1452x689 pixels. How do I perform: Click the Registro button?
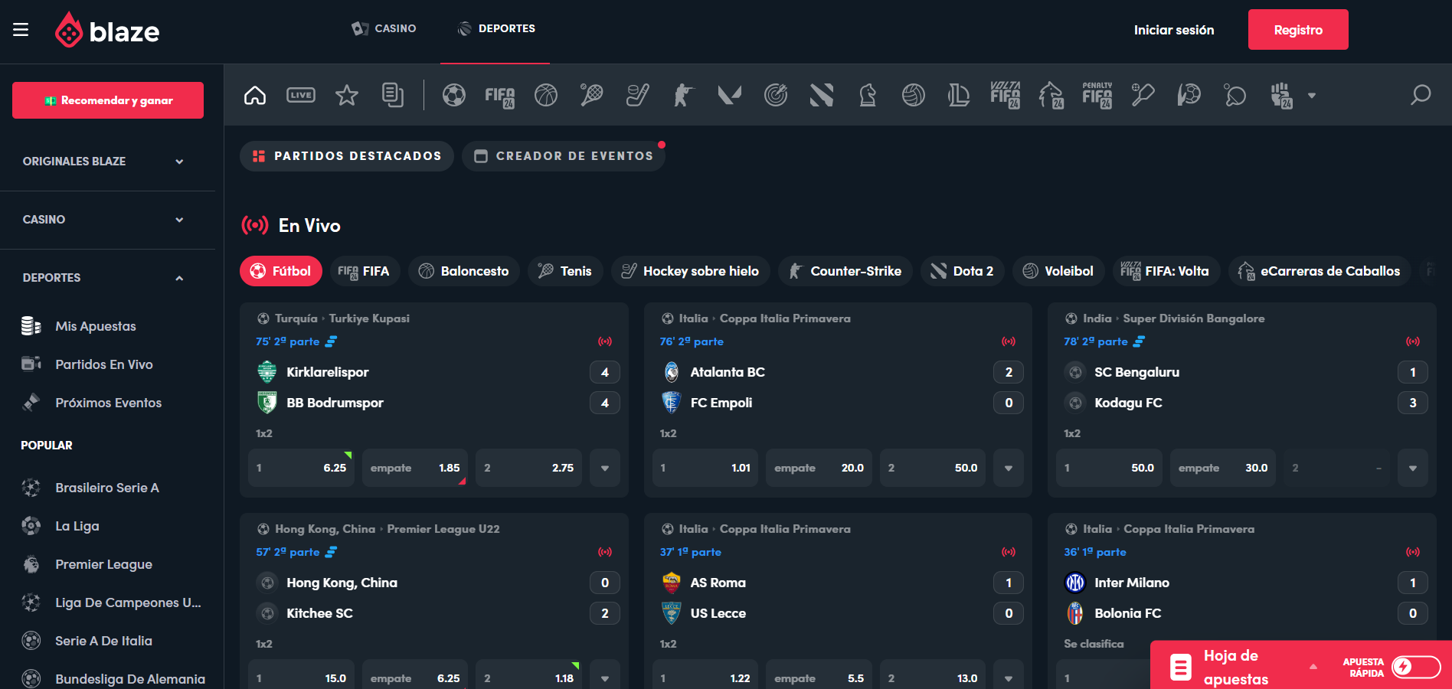coord(1298,30)
